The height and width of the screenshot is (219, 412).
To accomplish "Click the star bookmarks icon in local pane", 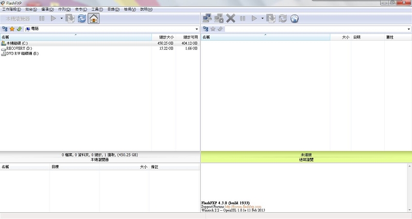I will (12, 29).
